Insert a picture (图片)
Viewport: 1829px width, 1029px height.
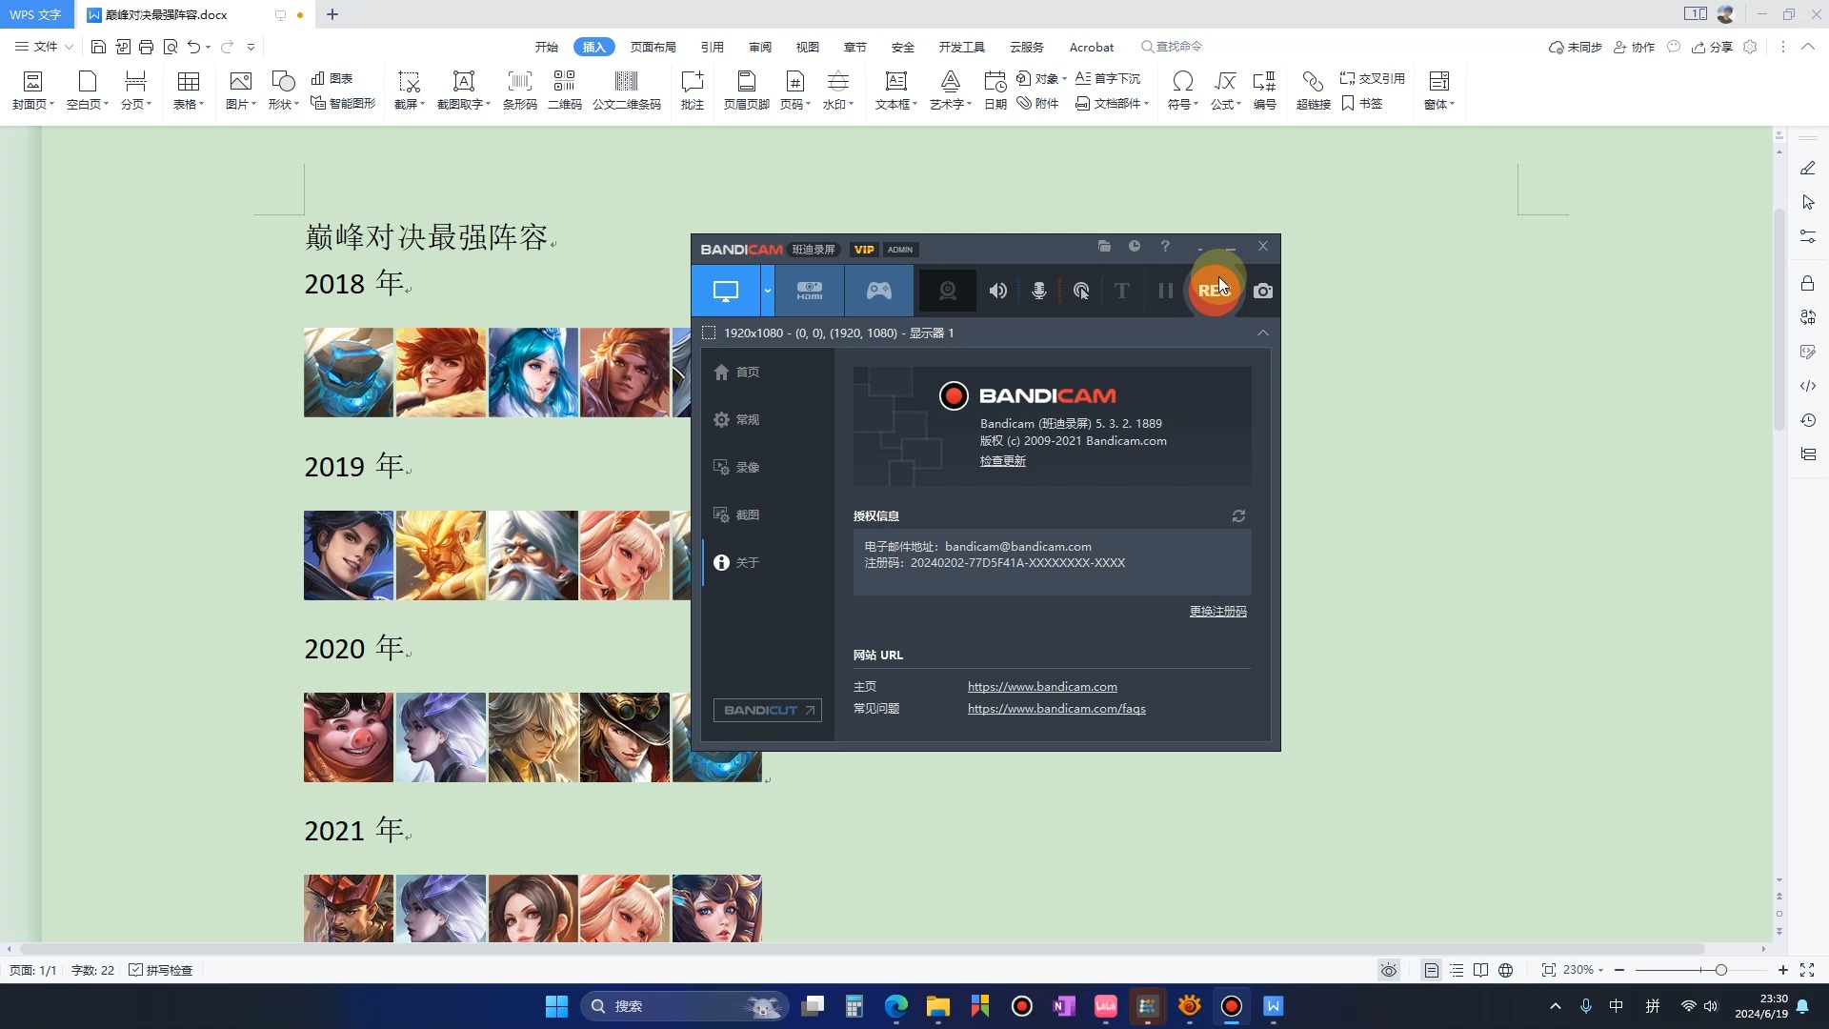click(x=240, y=91)
